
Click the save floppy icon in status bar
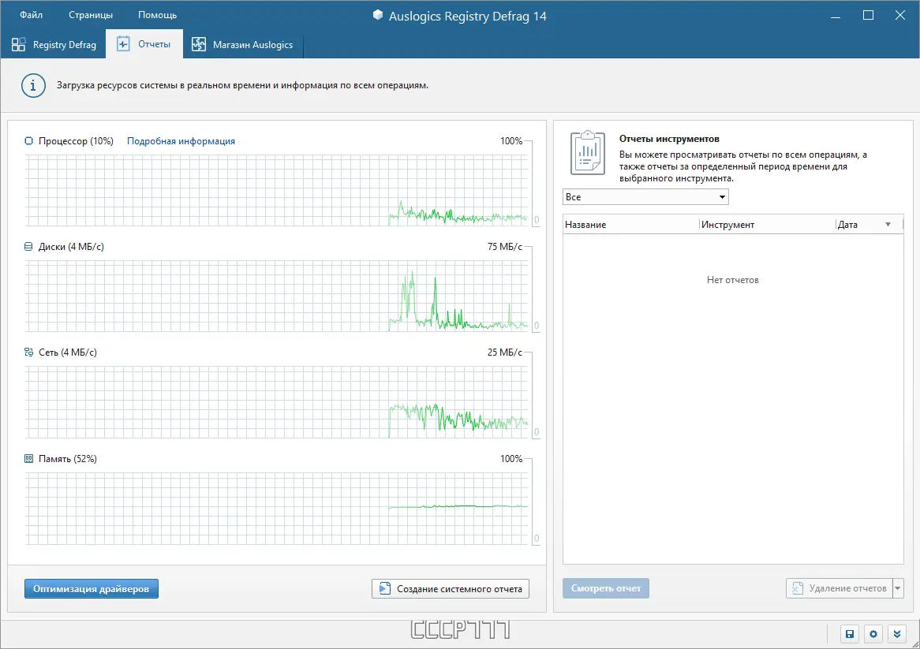click(849, 634)
